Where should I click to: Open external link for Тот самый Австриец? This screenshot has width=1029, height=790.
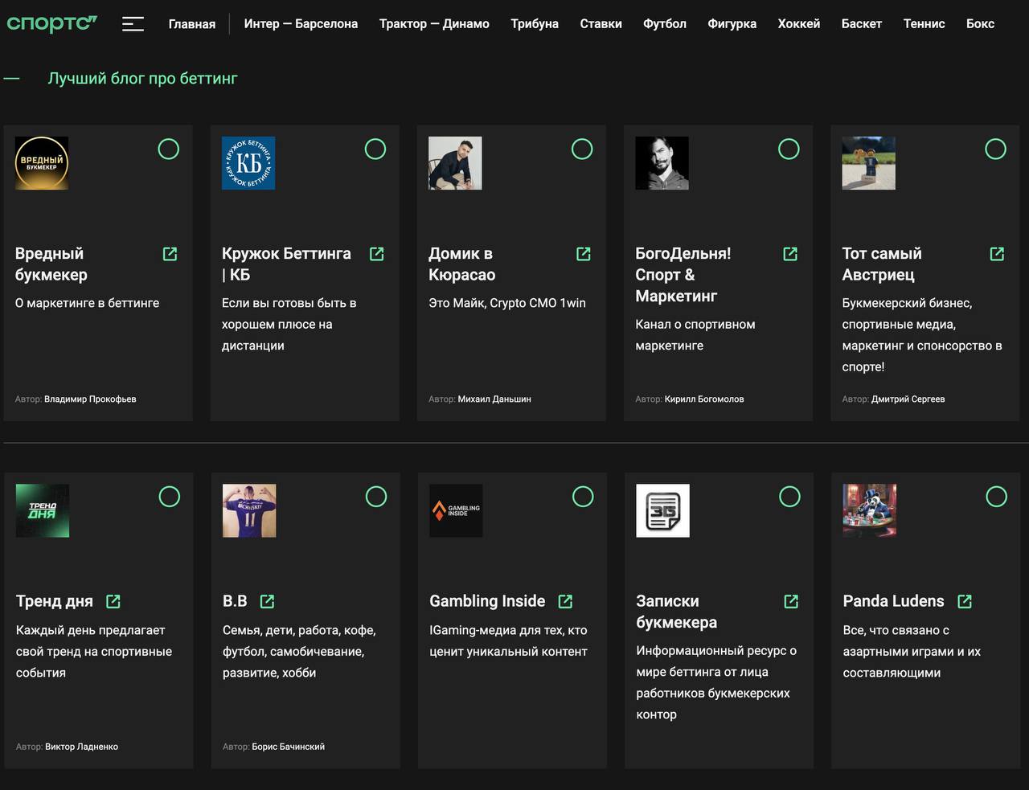[997, 254]
